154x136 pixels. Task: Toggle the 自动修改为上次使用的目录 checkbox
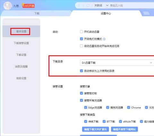coord(81,71)
